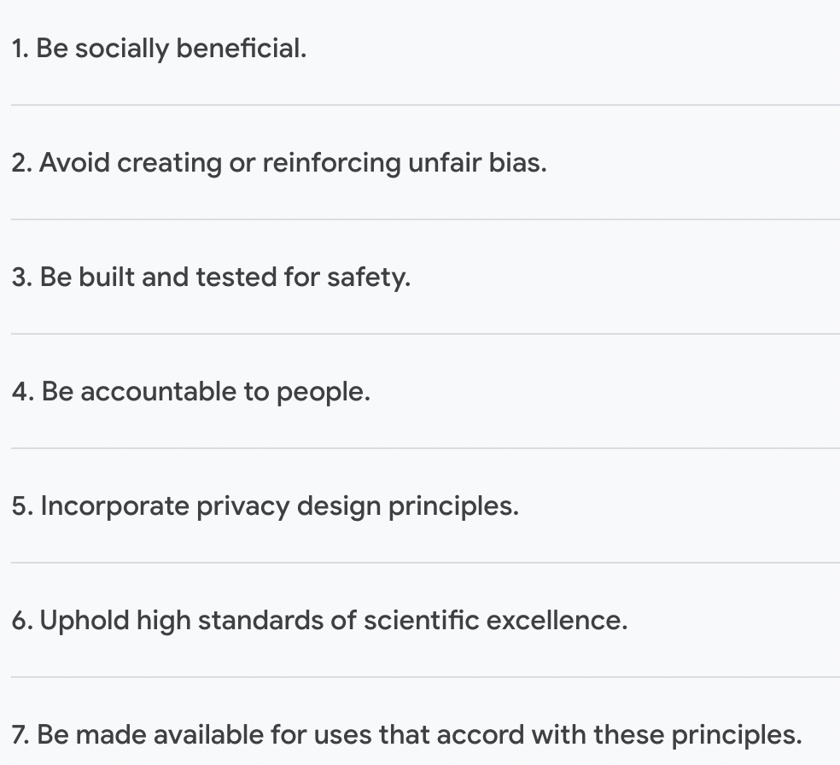Click the word 'excellence' in principle six
The width and height of the screenshot is (840, 765).
pos(557,621)
